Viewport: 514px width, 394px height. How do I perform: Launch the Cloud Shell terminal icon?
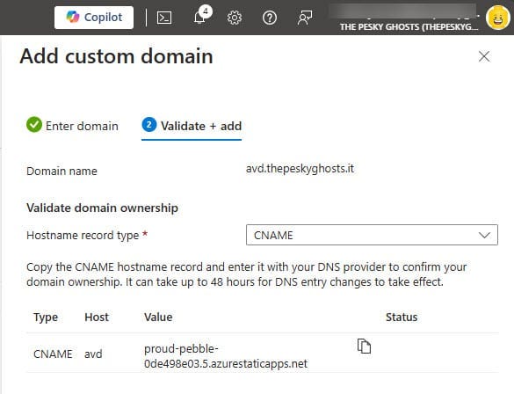(x=164, y=18)
